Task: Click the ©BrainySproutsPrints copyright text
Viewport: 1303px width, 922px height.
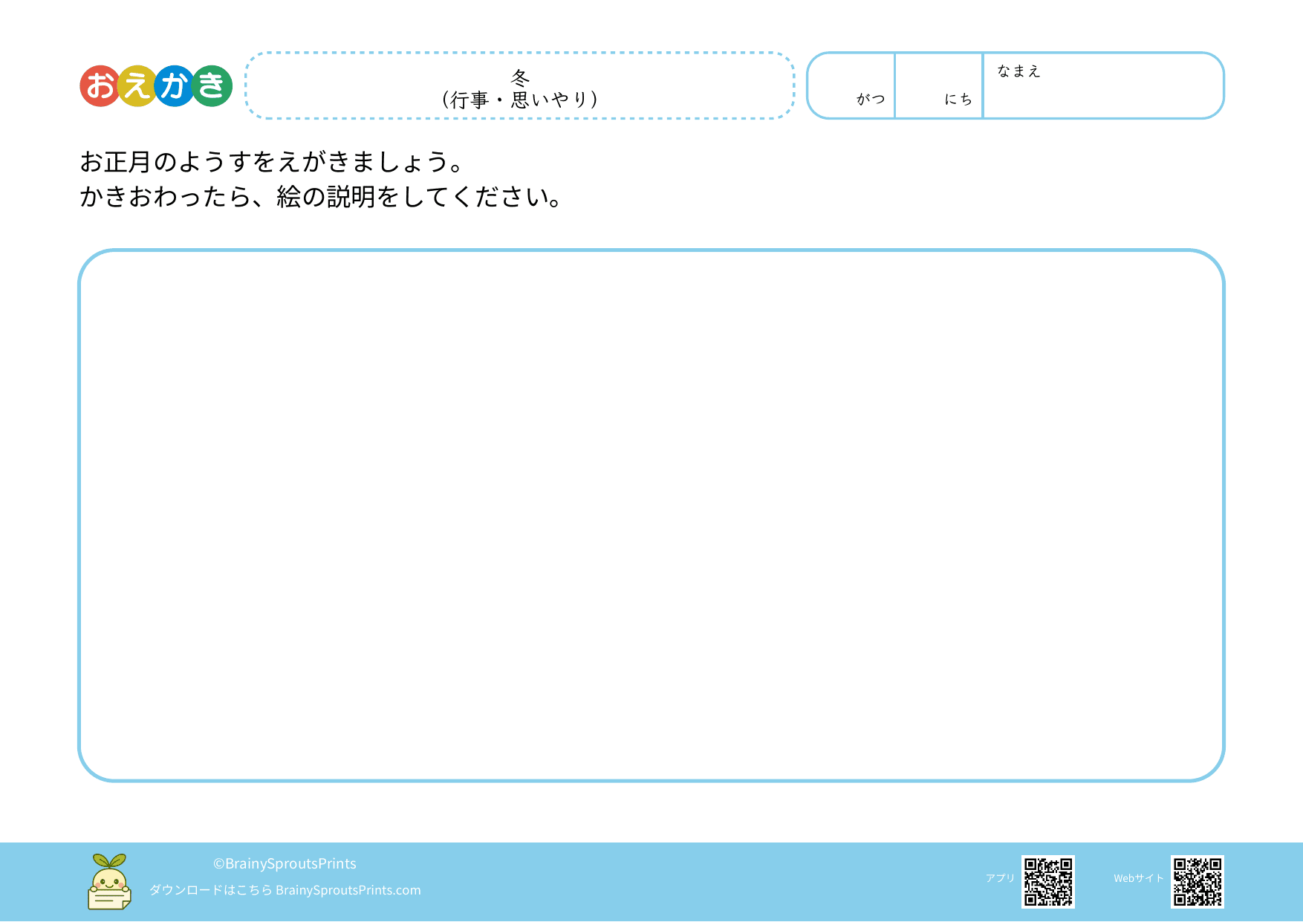Action: 285,863
